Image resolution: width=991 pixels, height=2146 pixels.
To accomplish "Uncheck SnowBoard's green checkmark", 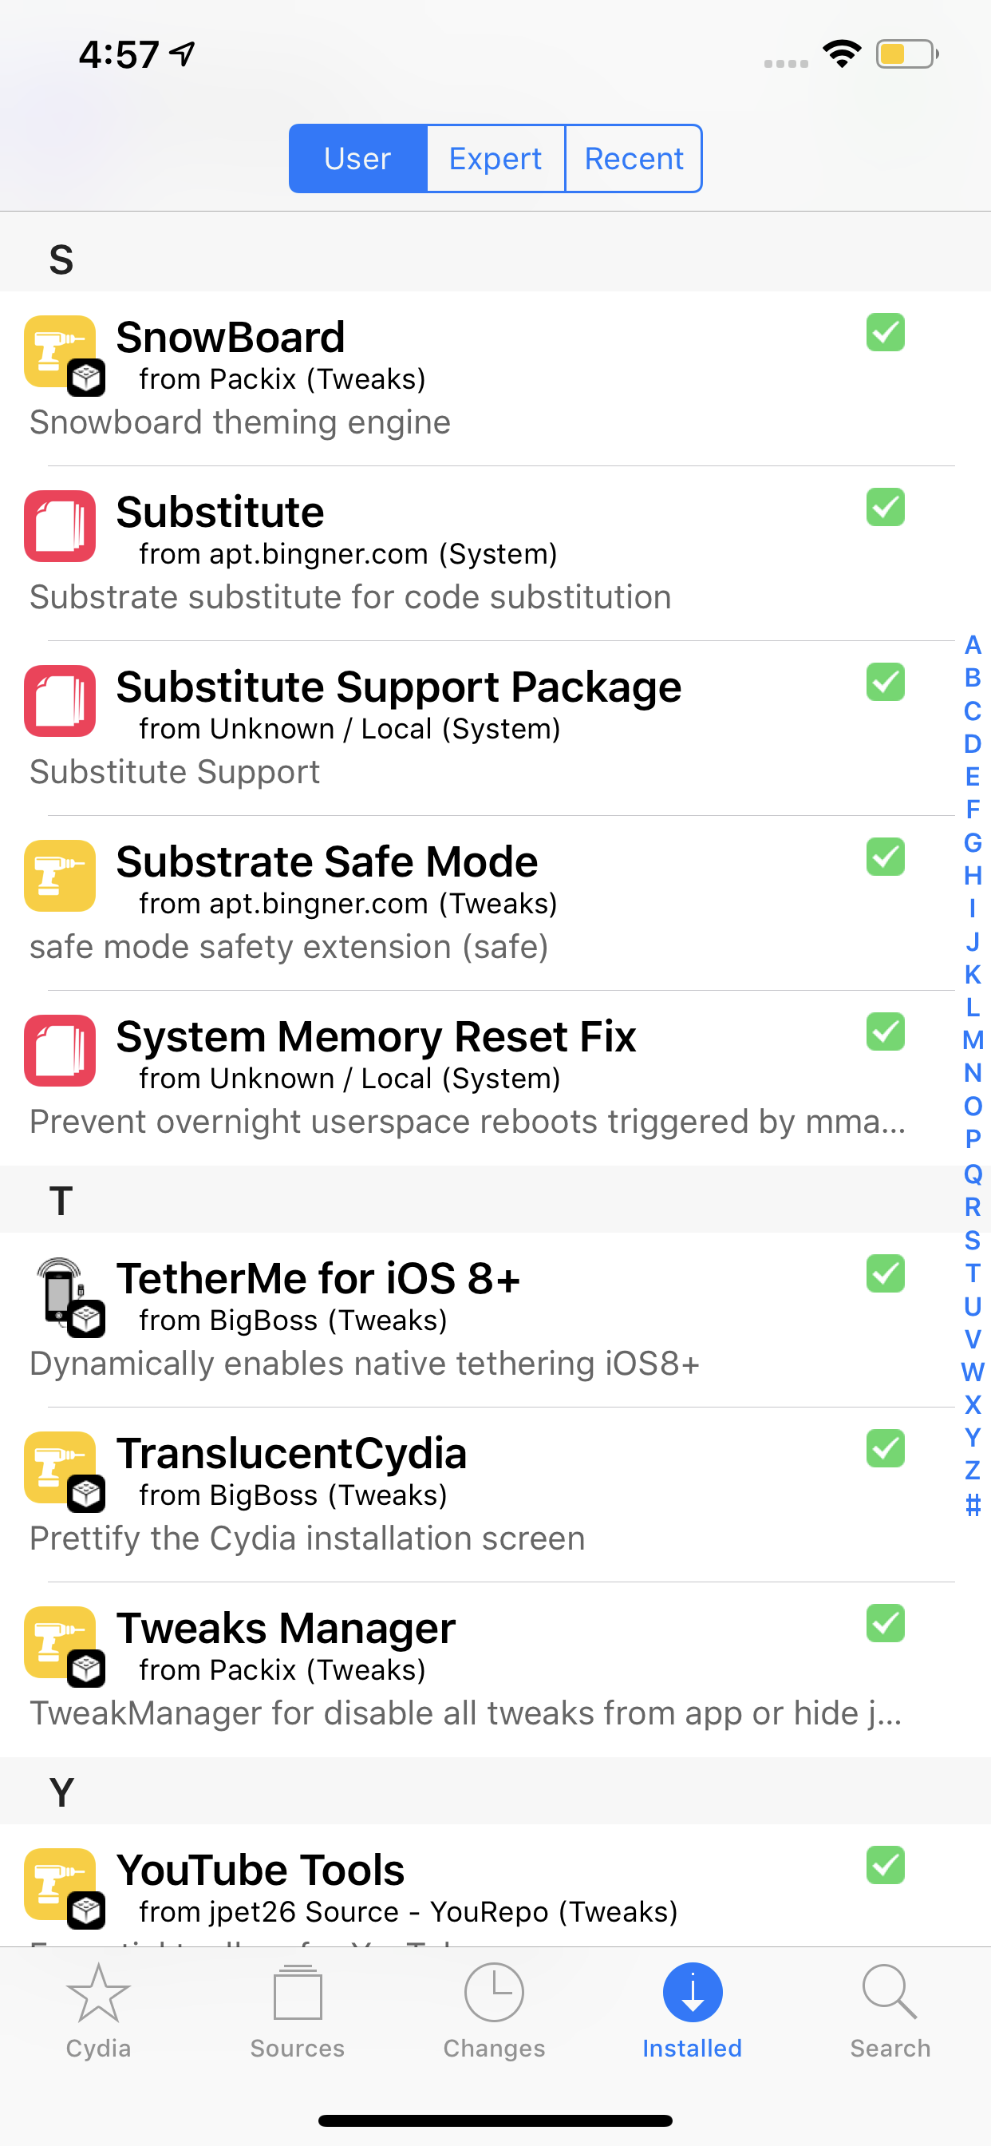I will coord(884,332).
